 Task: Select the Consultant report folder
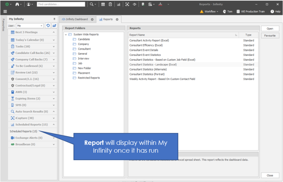[x=84, y=49]
